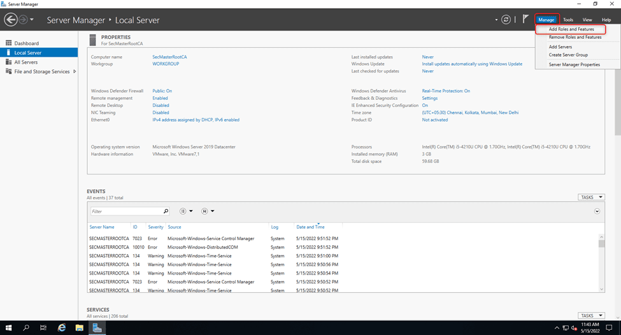Image resolution: width=621 pixels, height=335 pixels.
Task: Click the Remote Desktop Disabled link
Action: 161,105
